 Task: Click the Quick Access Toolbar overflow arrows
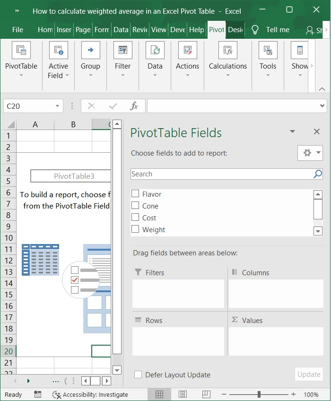(x=17, y=11)
